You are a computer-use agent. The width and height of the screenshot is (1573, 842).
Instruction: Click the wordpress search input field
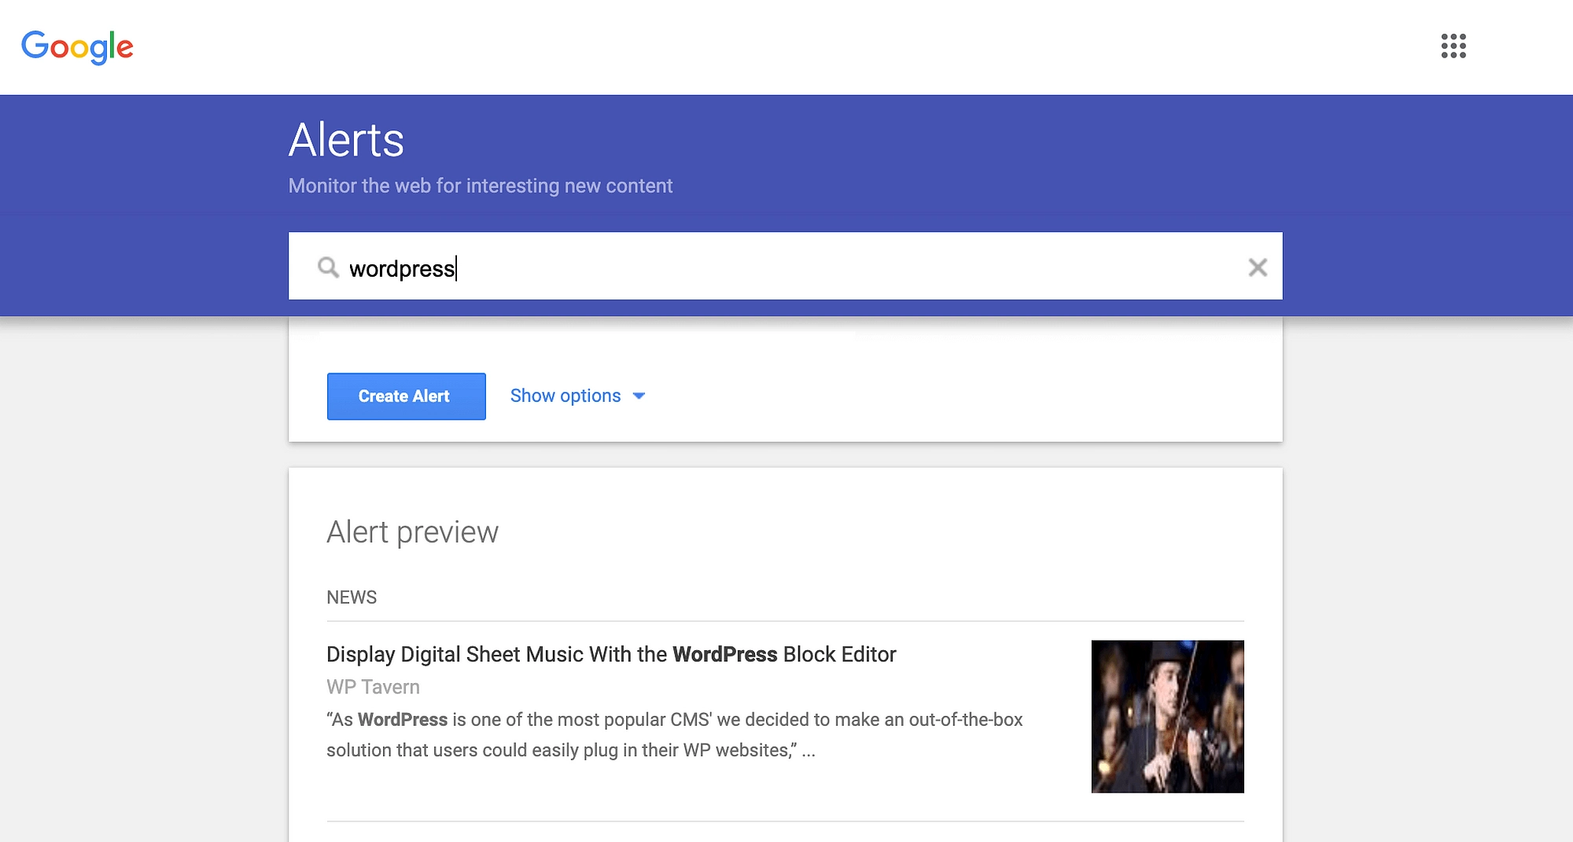[x=785, y=266]
